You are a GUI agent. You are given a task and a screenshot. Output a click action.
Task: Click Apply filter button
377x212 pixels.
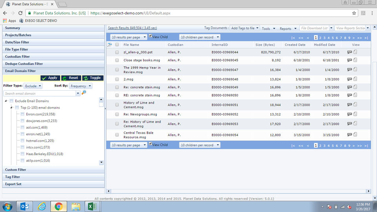tap(50, 78)
